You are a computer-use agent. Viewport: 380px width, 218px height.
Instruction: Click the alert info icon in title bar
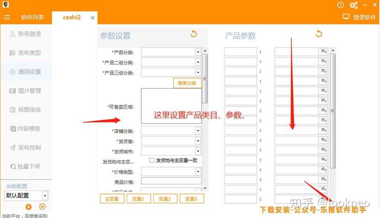pyautogui.click(x=340, y=5)
